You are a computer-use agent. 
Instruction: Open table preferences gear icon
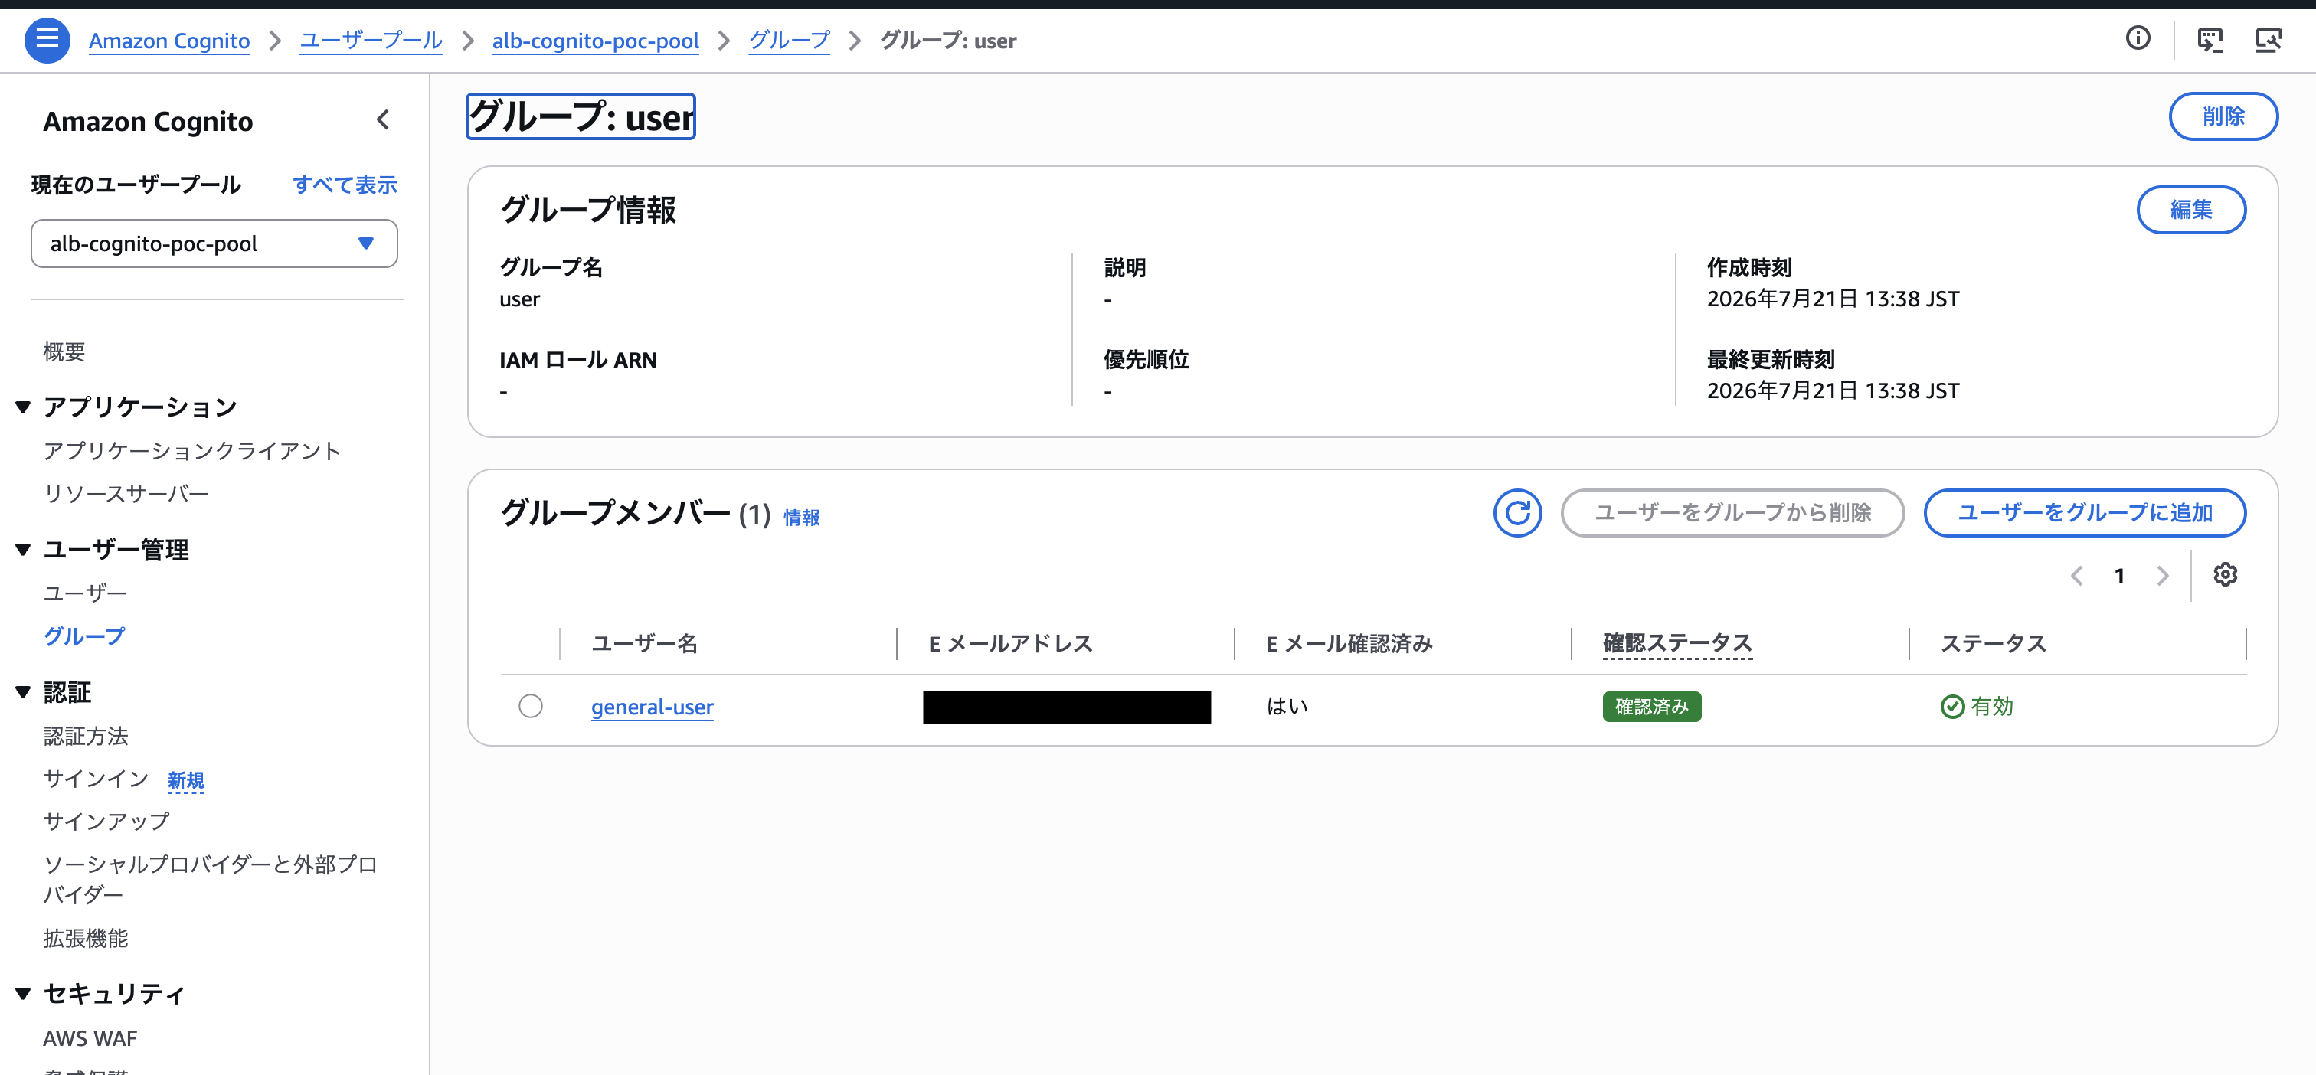pyautogui.click(x=2224, y=574)
